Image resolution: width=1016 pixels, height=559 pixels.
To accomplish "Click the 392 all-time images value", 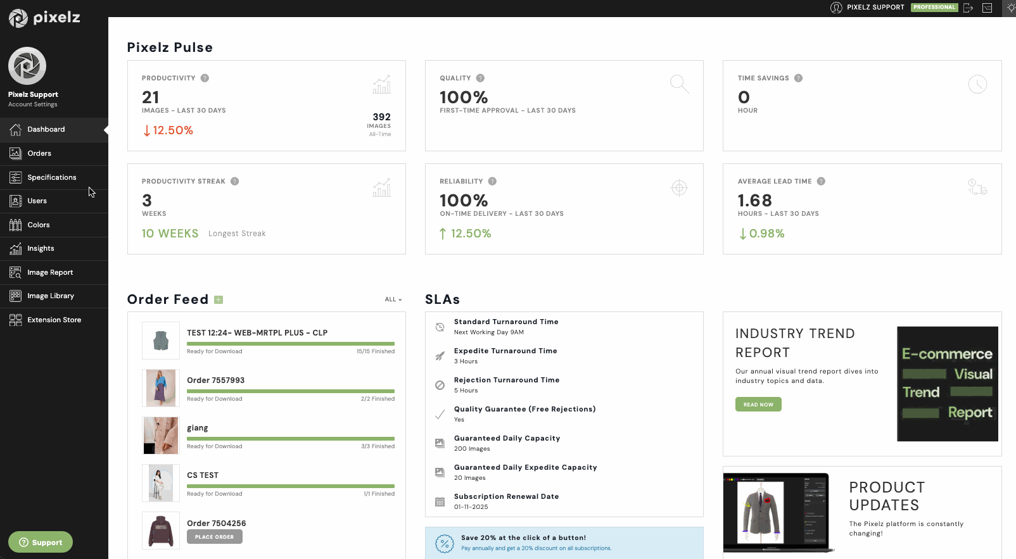I will point(381,117).
